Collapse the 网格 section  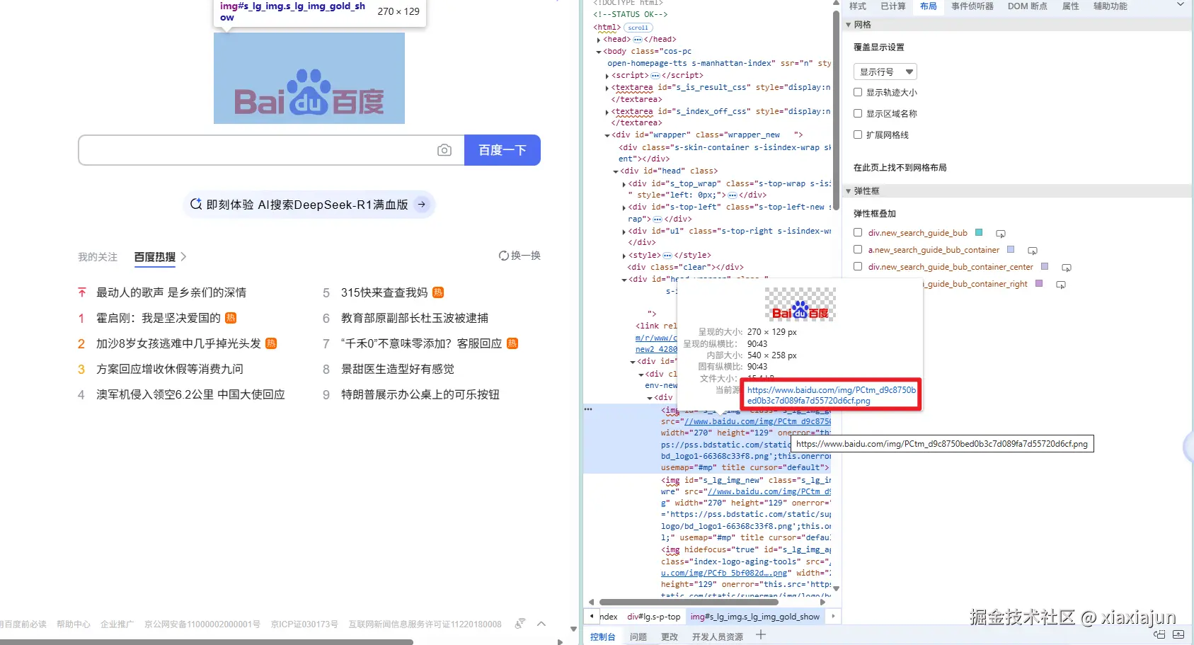(x=849, y=25)
